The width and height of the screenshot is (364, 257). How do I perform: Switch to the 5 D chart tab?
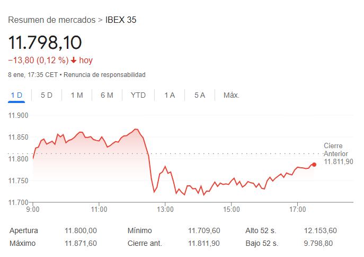point(47,95)
